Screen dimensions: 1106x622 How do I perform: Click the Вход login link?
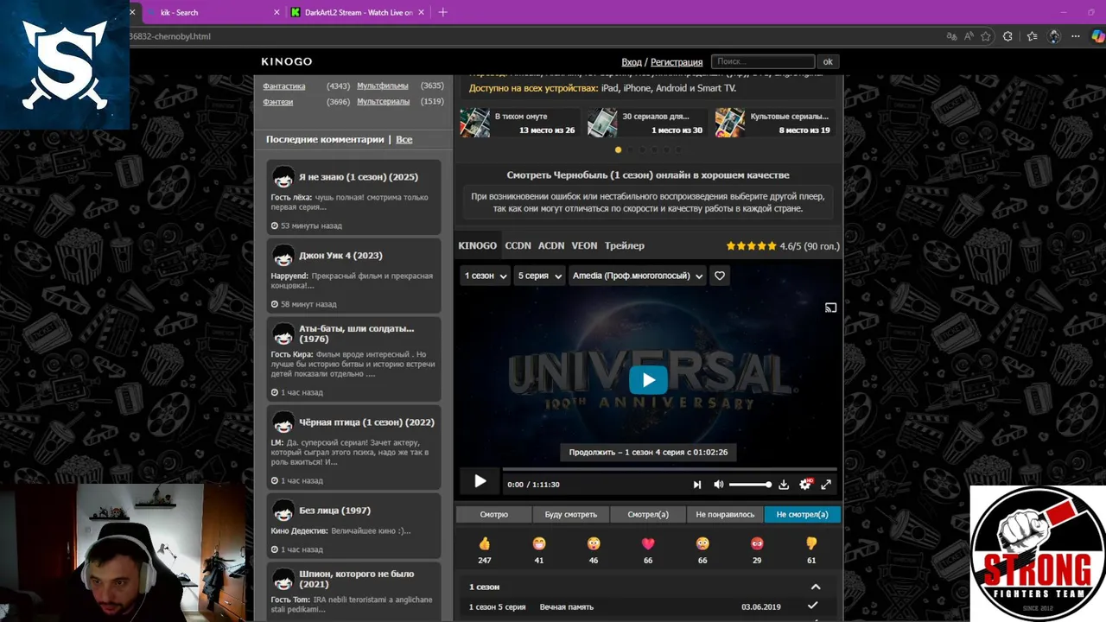click(x=632, y=62)
